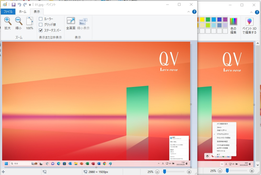Click 25% zoom value in back window
Viewport: 261px width, 175px height.
click(213, 171)
